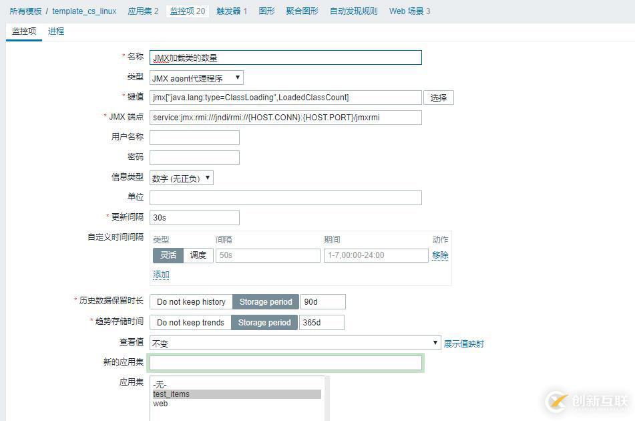Set history to Do not keep history
The image size is (635, 421).
(191, 301)
